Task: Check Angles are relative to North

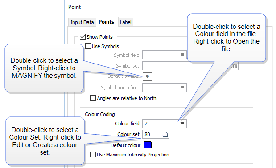Action: point(93,98)
